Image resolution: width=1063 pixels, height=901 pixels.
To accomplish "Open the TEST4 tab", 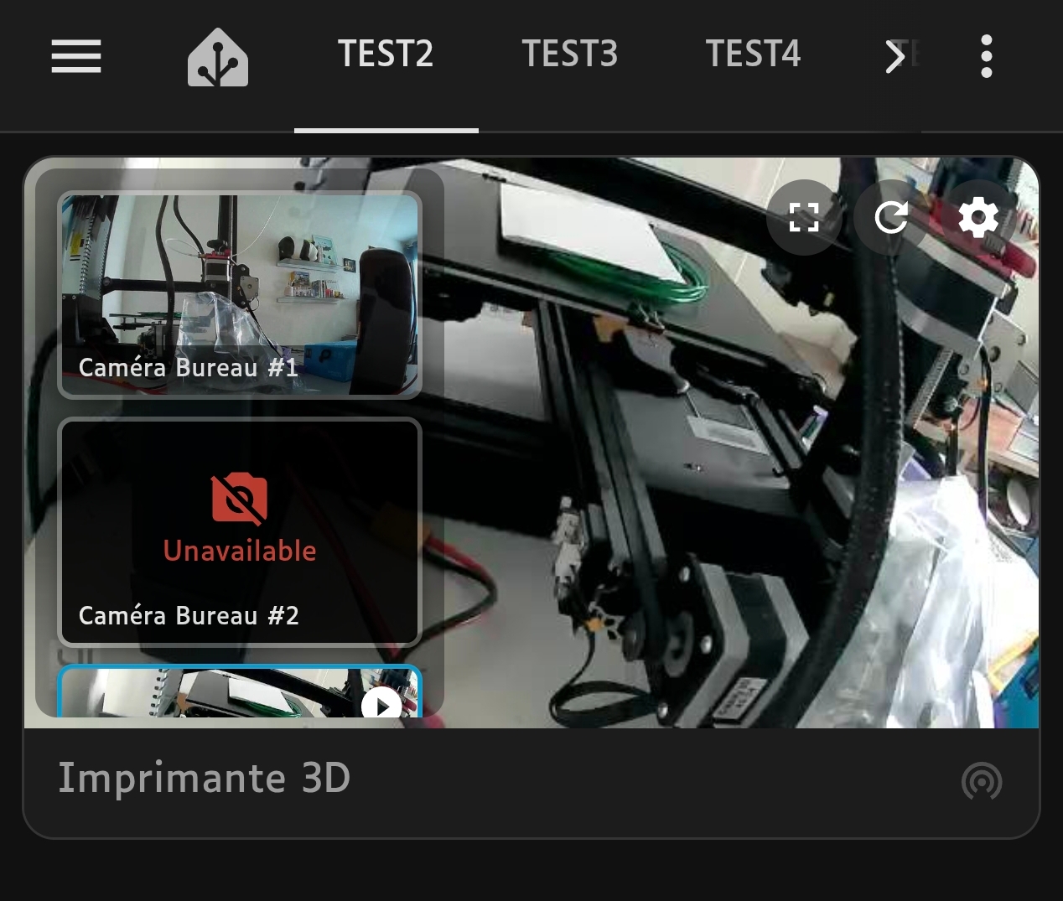I will 754,54.
